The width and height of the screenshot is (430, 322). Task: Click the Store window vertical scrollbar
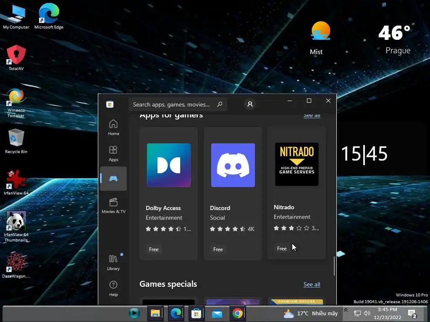click(334, 266)
